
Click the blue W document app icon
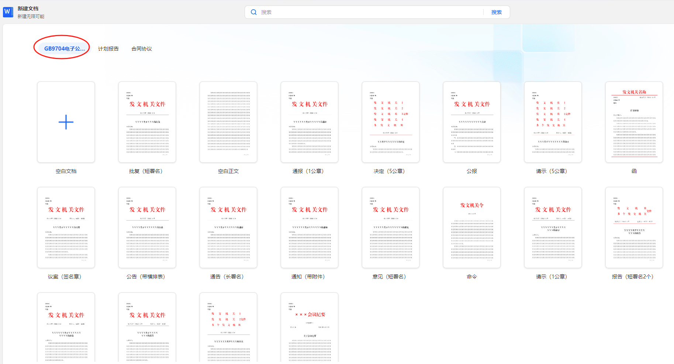[8, 12]
